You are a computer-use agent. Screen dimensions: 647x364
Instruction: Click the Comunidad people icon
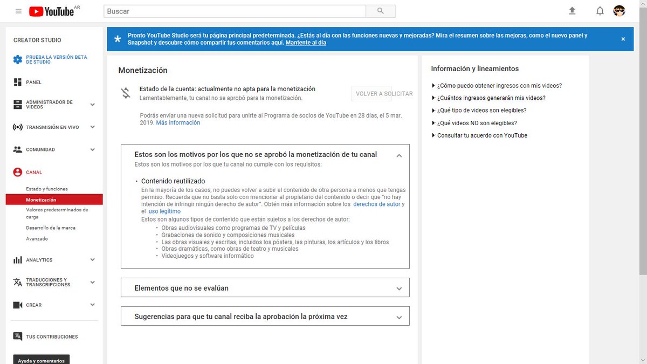click(18, 149)
